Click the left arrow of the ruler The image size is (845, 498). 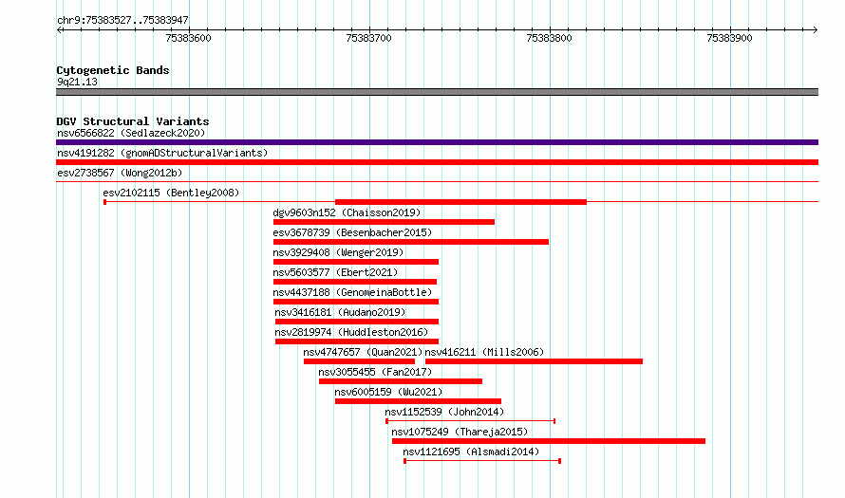click(59, 30)
